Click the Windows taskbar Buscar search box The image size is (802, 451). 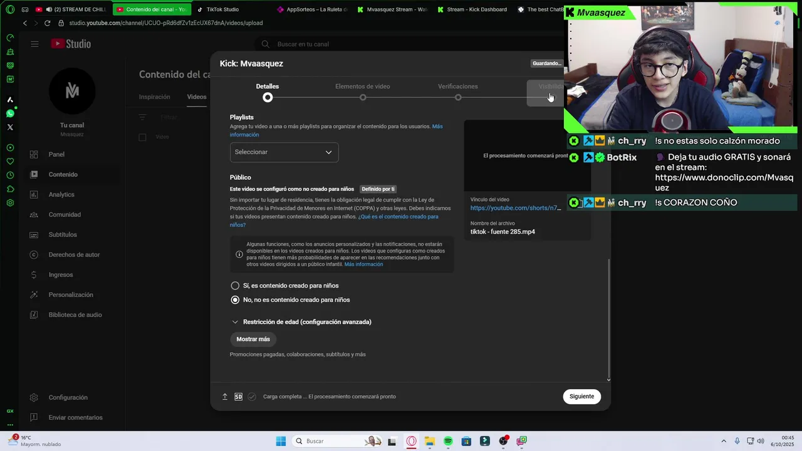coord(338,441)
